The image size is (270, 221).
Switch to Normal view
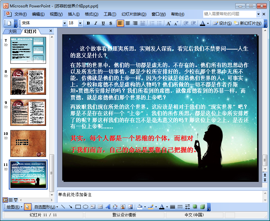click(x=5, y=200)
